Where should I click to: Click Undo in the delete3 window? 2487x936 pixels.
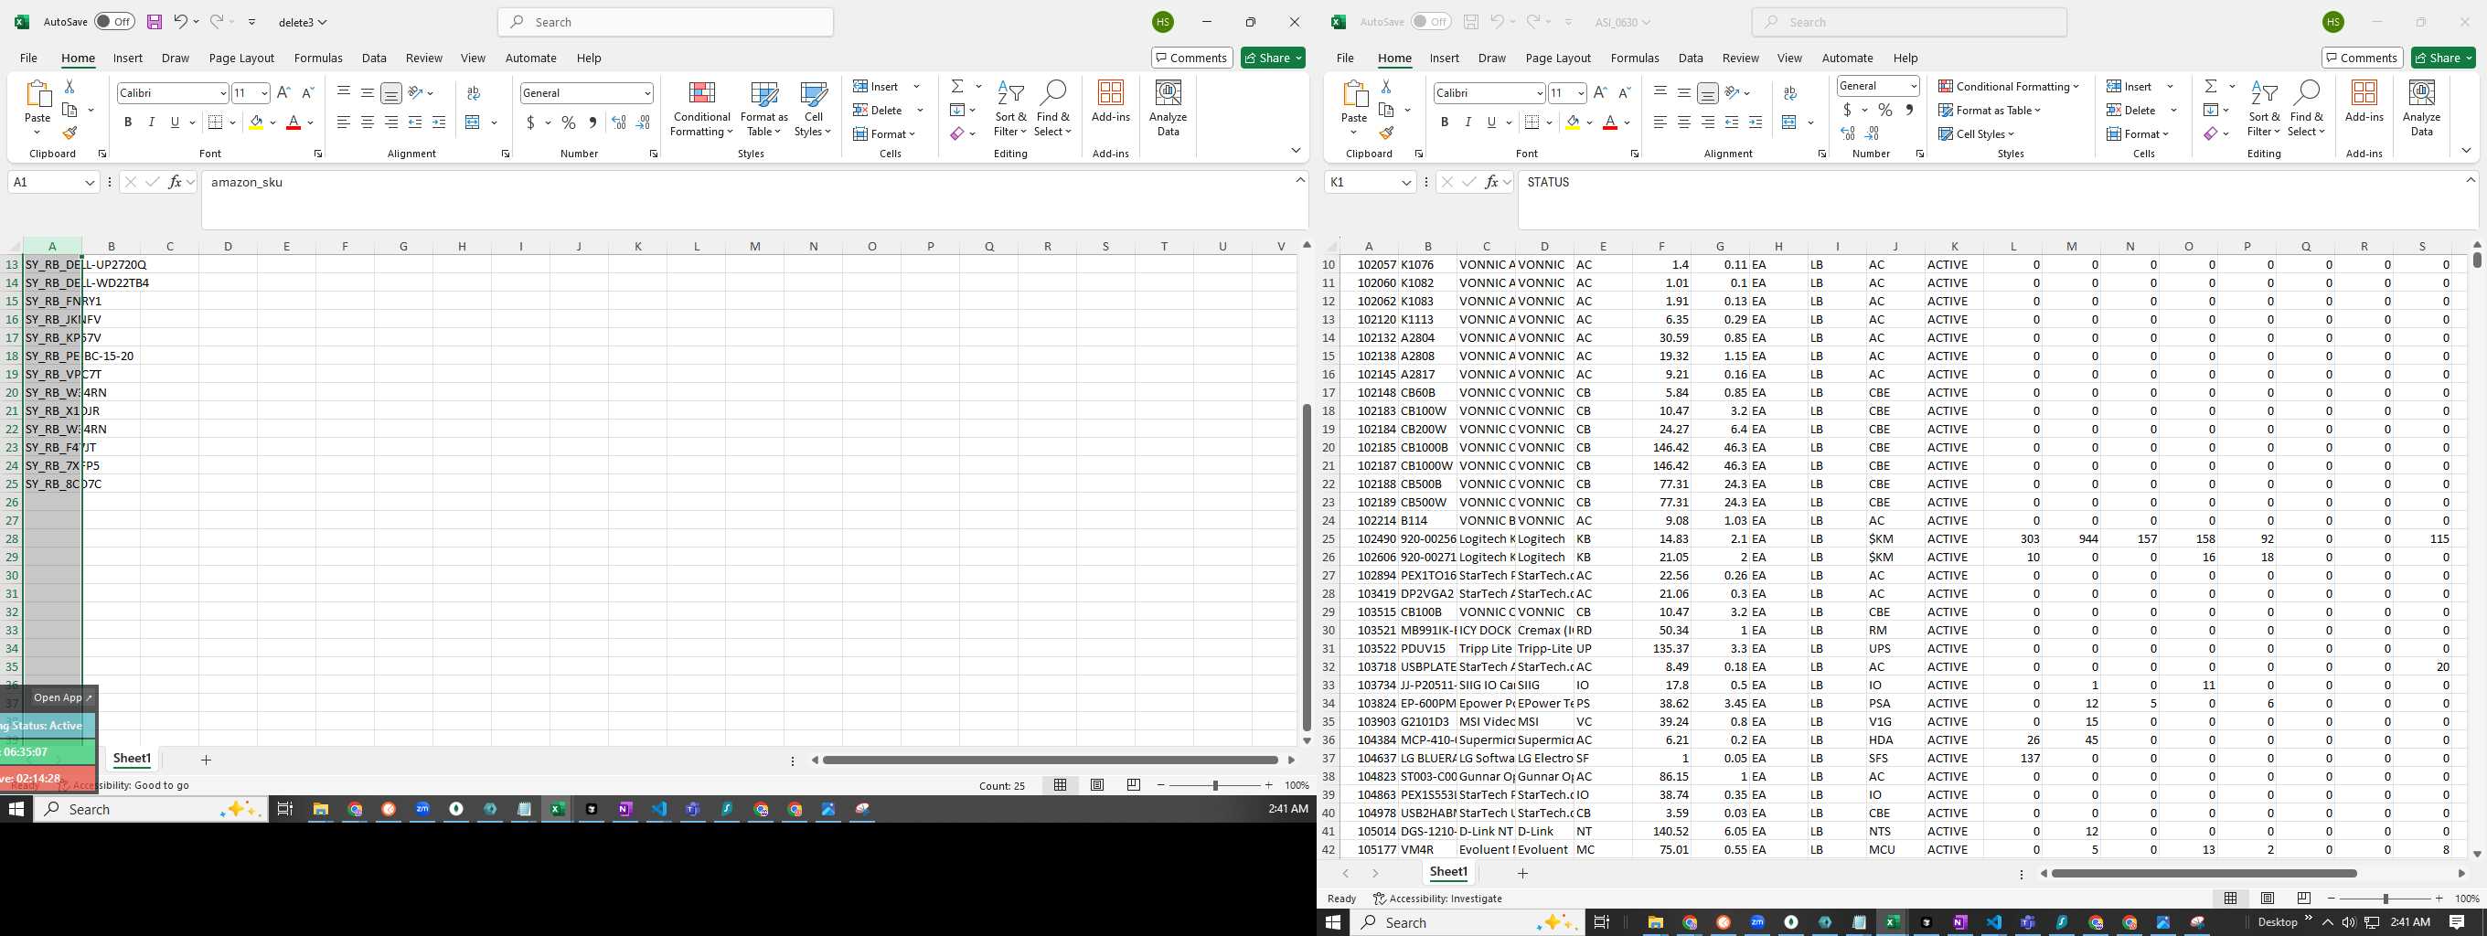tap(180, 21)
